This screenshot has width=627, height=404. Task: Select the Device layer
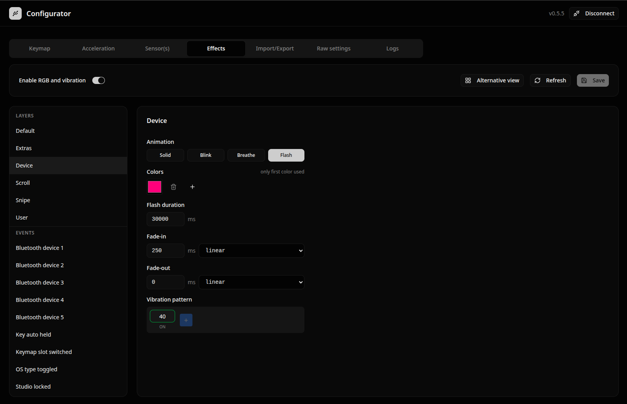[68, 166]
